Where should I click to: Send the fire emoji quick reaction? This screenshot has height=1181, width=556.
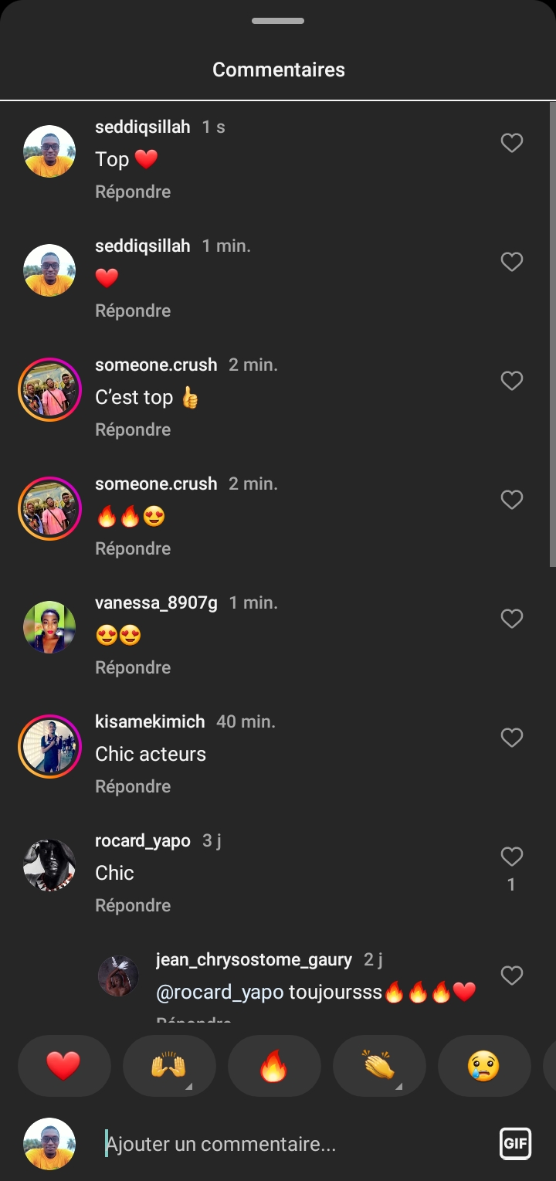[273, 1066]
